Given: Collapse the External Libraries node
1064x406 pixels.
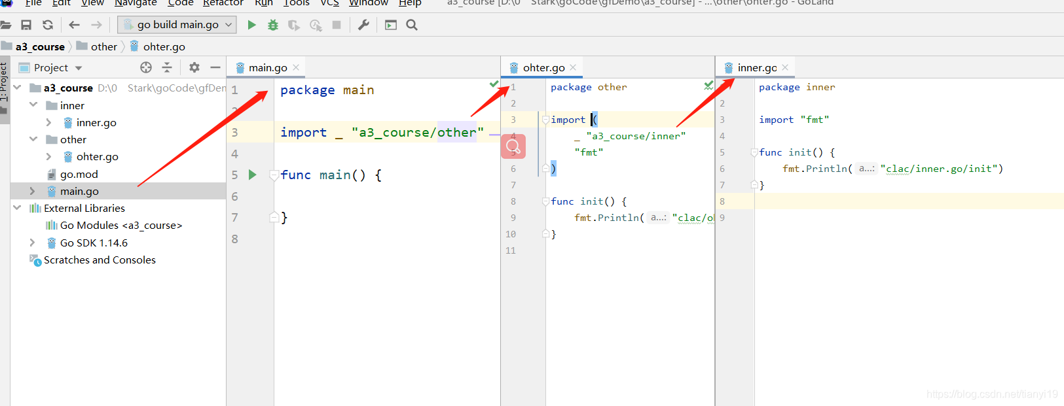Looking at the screenshot, I should 18,207.
